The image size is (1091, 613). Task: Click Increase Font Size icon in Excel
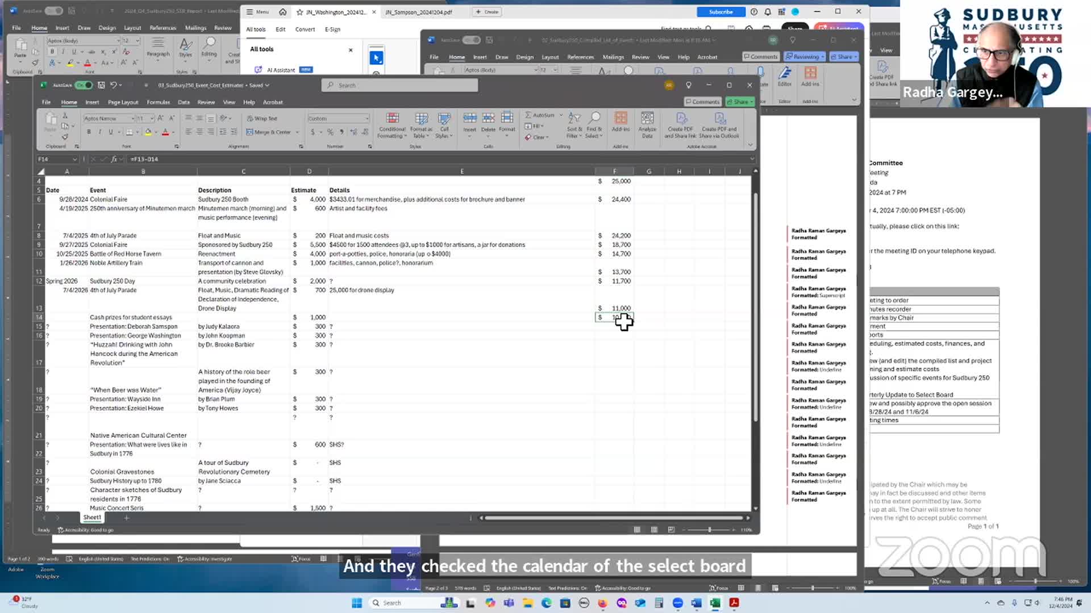[160, 118]
